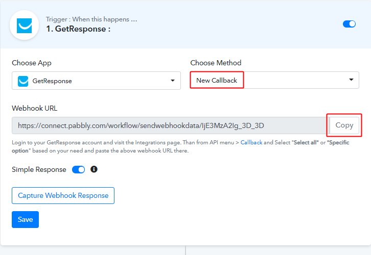Open the Choose Method New Callback dropdown
The image size is (371, 255).
point(274,80)
